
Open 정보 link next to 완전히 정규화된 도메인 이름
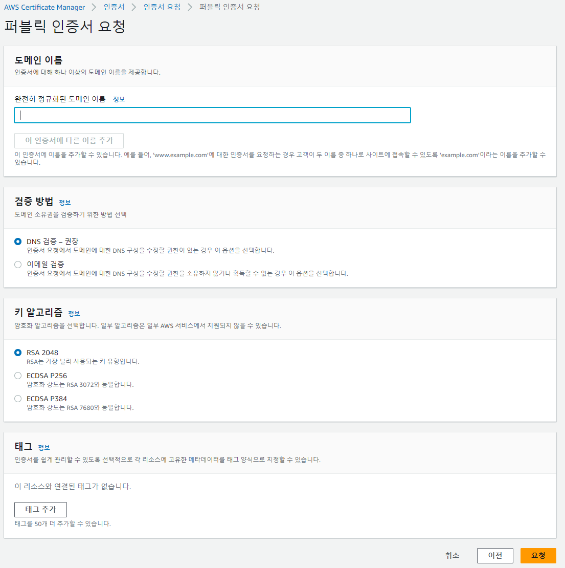[x=119, y=99]
